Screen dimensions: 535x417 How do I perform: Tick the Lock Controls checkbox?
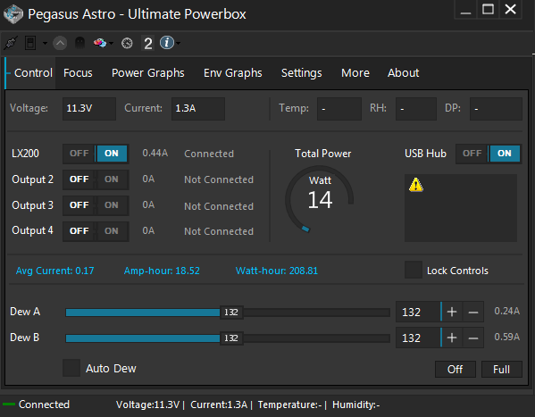[414, 270]
